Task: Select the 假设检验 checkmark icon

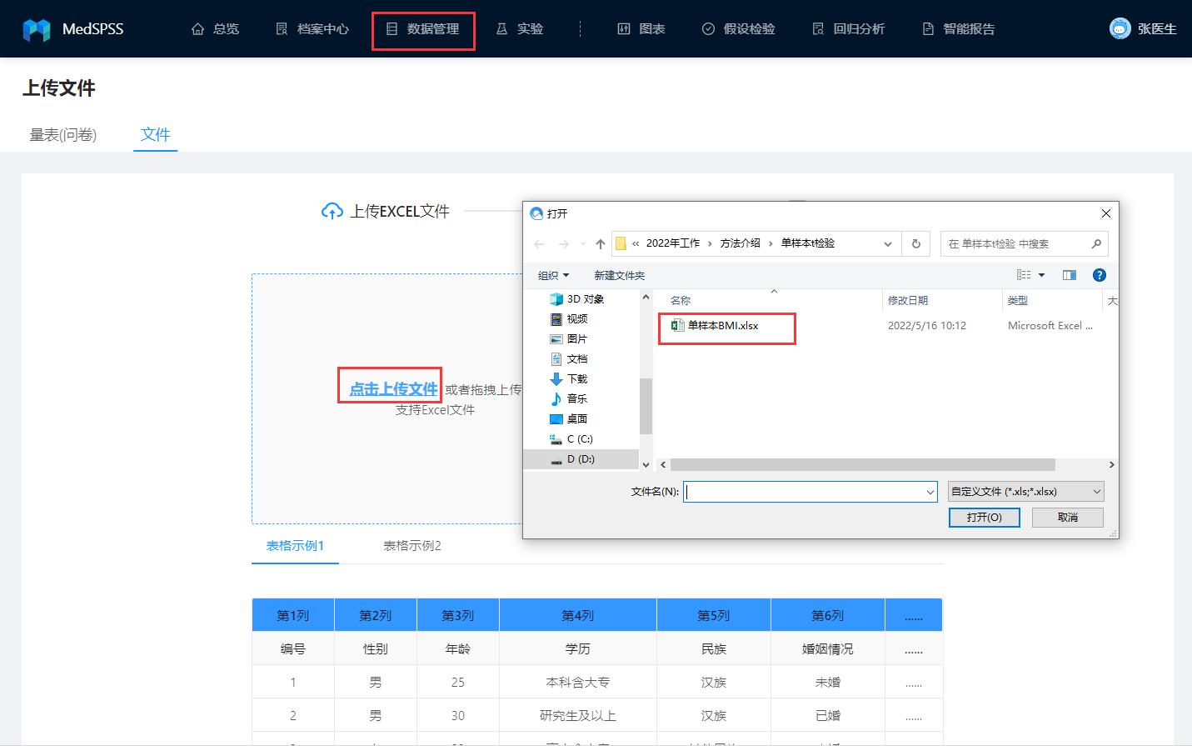Action: pos(710,28)
